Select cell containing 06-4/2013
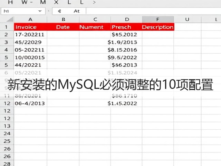221x166 pixels. 30,103
